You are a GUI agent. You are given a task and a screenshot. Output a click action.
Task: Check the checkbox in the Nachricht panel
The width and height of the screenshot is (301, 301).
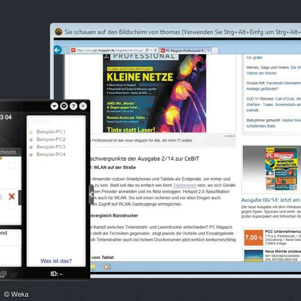12,165
